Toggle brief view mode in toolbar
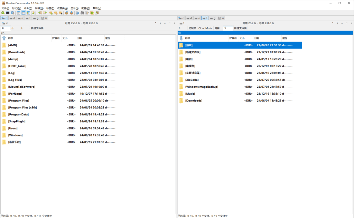The width and height of the screenshot is (354, 218). tap(19, 13)
